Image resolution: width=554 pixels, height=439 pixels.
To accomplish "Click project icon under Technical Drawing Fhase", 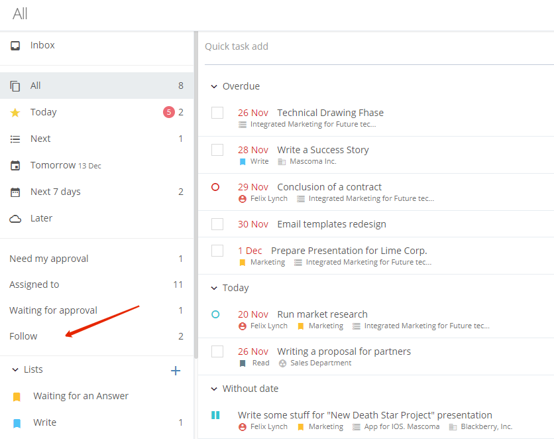I will coord(243,125).
